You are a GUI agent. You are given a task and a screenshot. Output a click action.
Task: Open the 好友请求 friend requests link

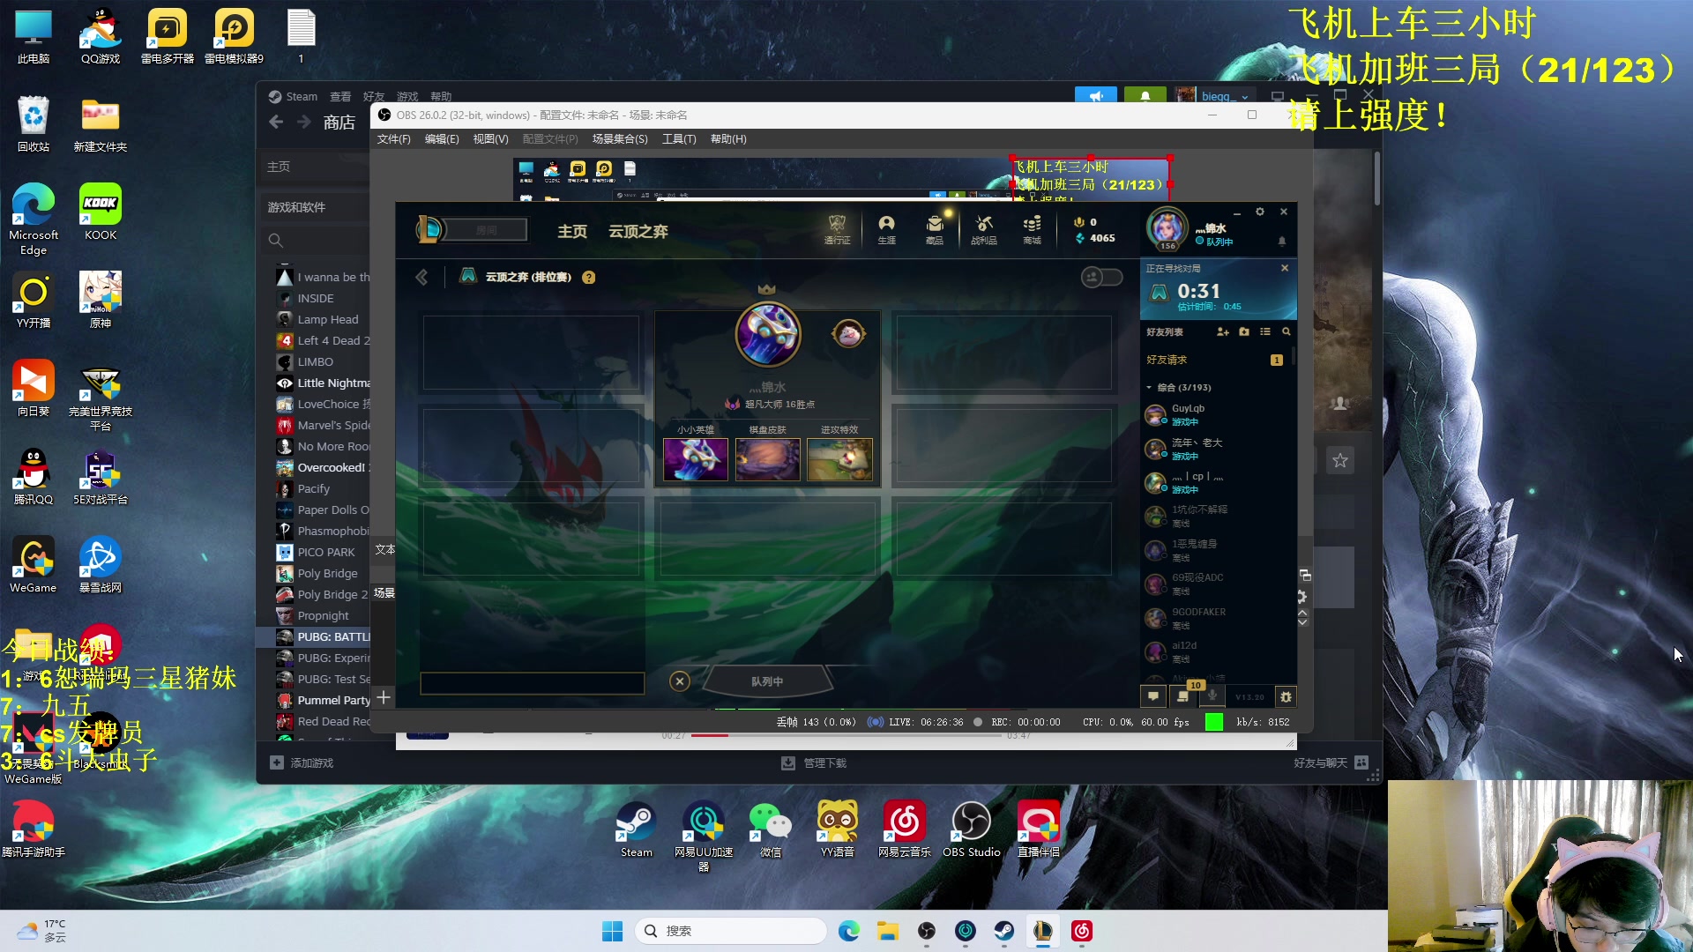pos(1167,360)
